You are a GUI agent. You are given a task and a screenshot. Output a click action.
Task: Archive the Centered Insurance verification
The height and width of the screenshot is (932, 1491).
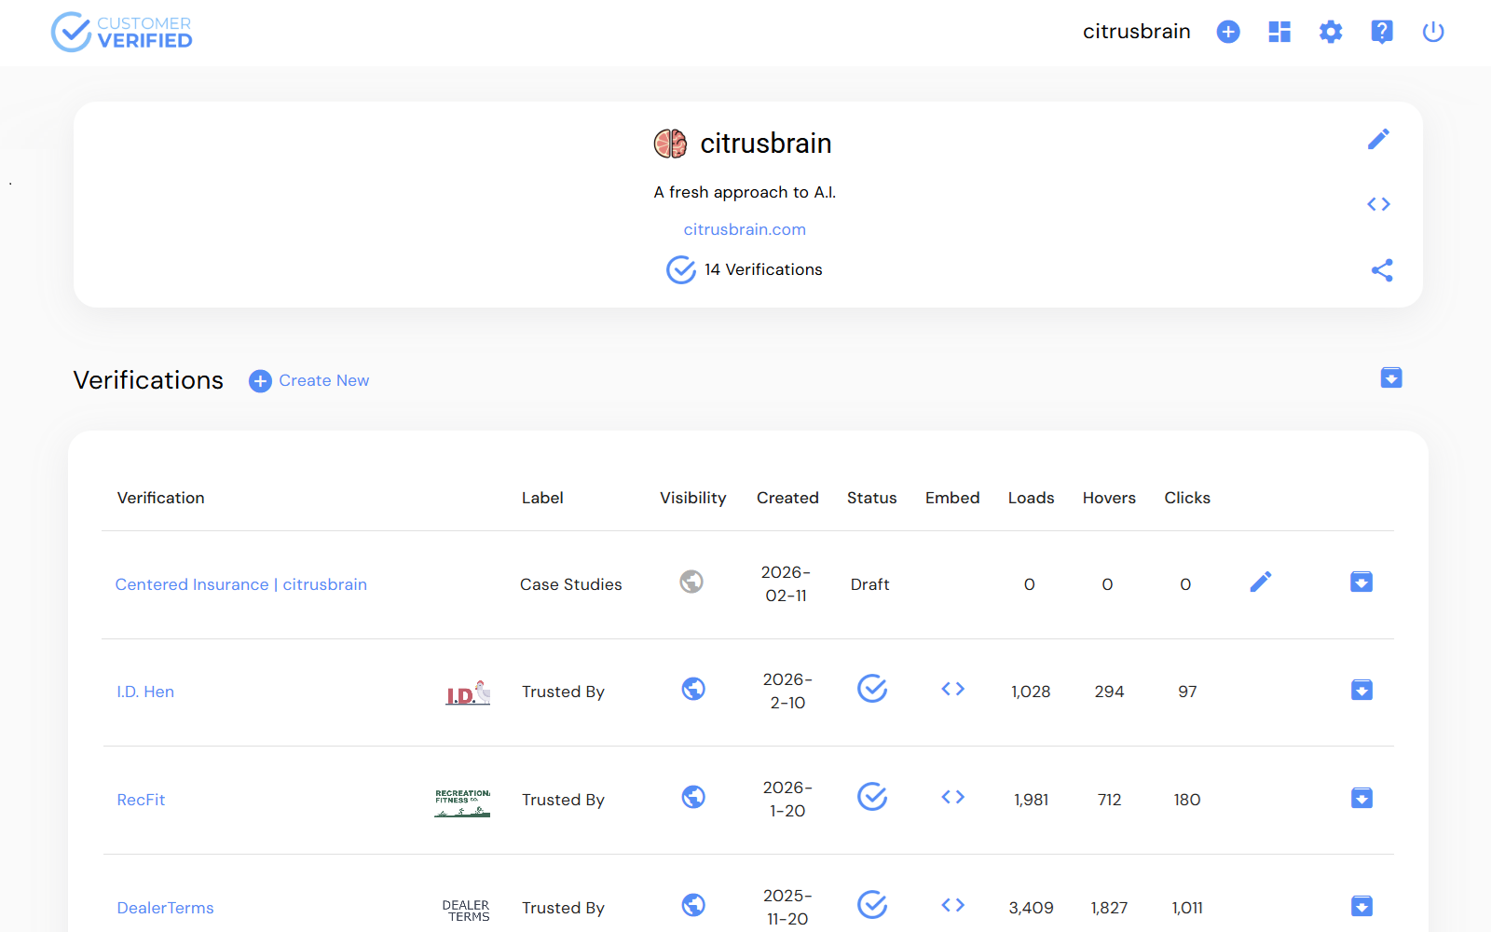click(1361, 582)
